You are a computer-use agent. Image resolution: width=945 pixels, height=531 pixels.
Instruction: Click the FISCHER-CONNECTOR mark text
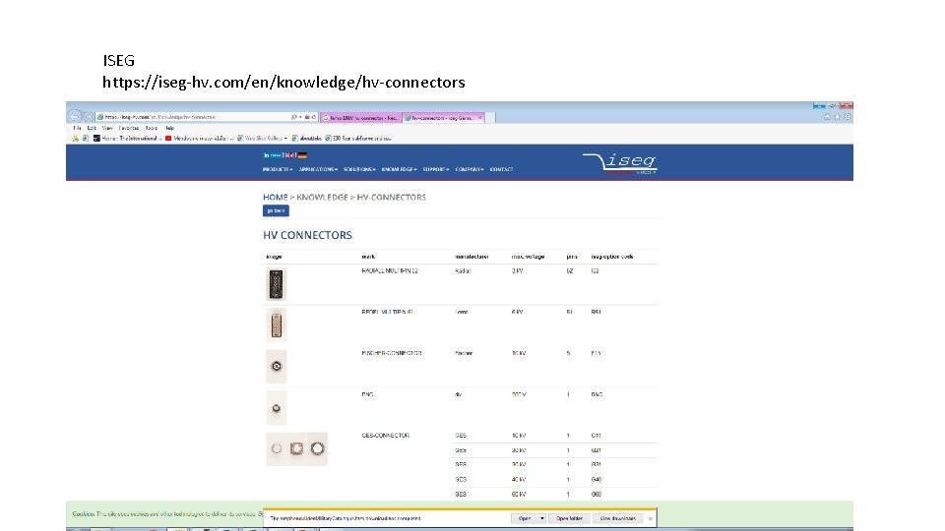pos(391,353)
